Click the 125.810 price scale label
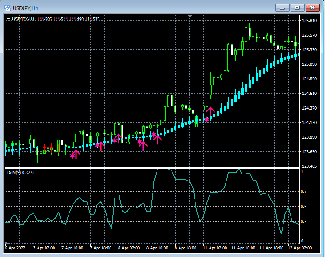 tap(310, 20)
